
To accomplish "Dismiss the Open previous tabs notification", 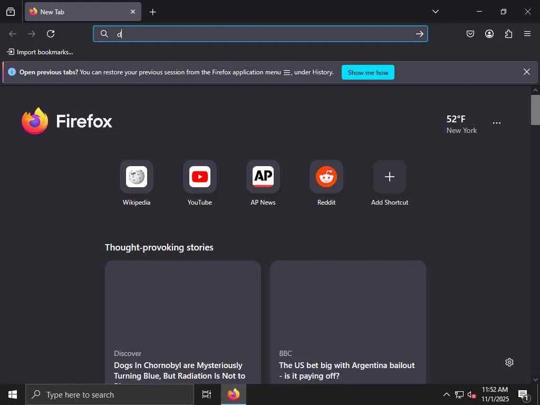I will (x=527, y=72).
